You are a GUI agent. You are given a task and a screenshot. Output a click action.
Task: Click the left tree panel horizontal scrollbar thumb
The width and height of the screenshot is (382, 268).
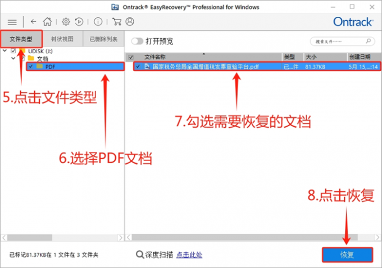30,238
